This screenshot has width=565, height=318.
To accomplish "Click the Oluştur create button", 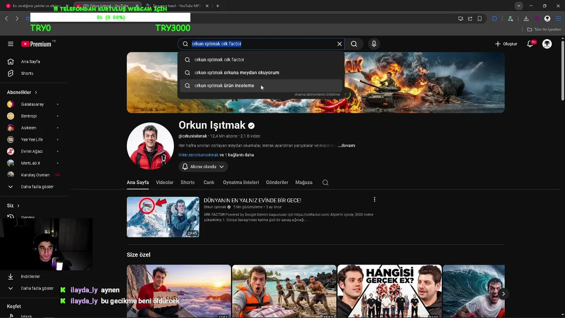I will (506, 44).
